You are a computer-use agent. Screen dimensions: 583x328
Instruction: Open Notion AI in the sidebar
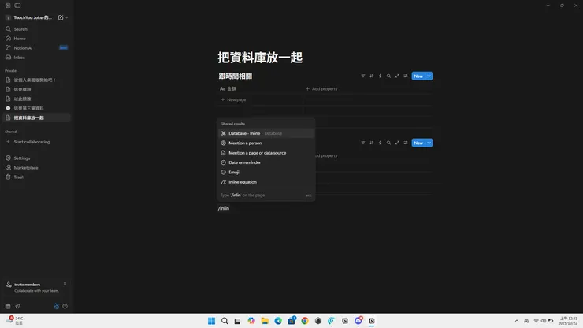click(x=36, y=47)
